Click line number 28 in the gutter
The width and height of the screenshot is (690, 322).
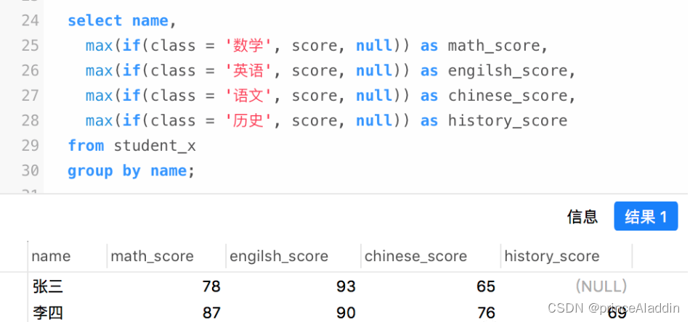point(30,121)
